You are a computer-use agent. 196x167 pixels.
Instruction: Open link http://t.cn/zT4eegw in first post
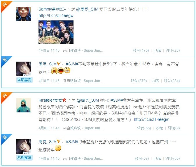(56, 15)
